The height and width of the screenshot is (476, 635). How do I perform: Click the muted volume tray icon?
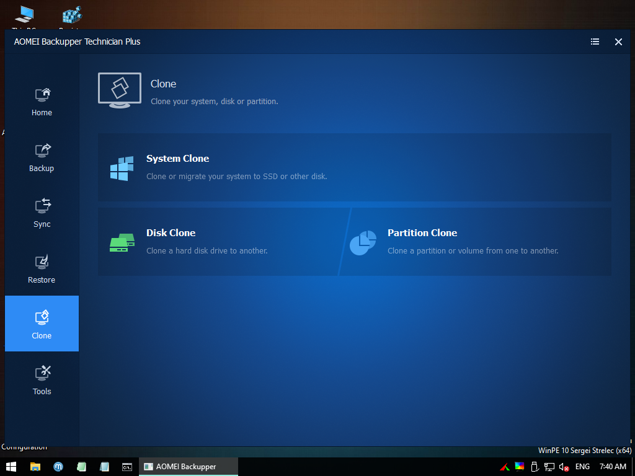[x=564, y=467]
